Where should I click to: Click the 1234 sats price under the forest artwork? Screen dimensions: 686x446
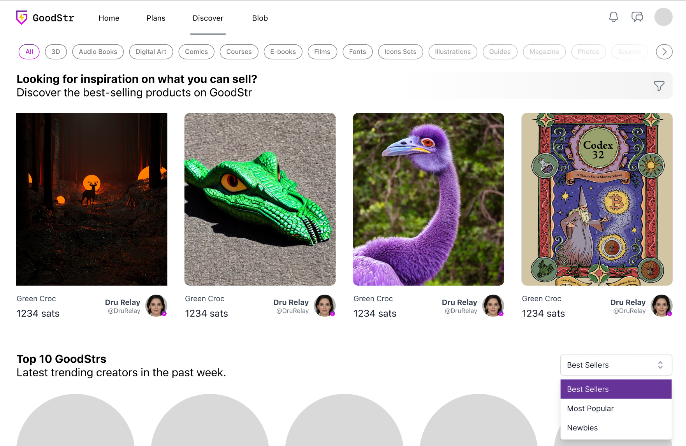38,314
